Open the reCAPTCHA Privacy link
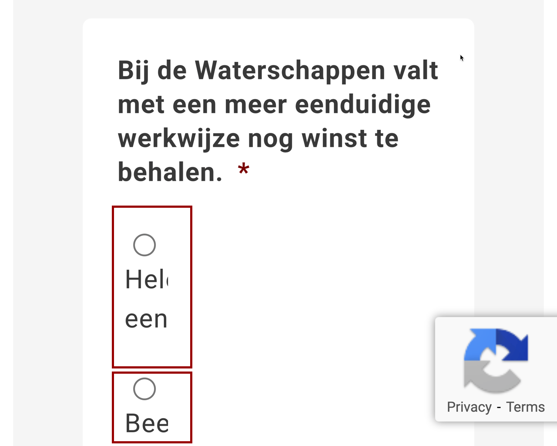The image size is (557, 446). [469, 407]
